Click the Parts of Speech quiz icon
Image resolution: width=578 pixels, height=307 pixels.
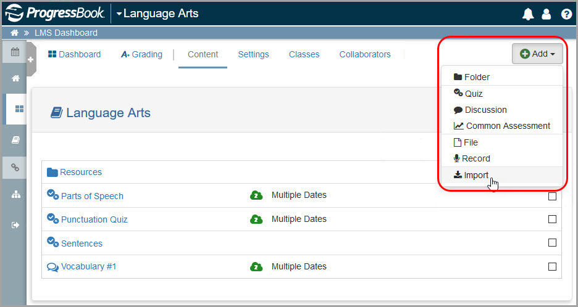point(52,195)
